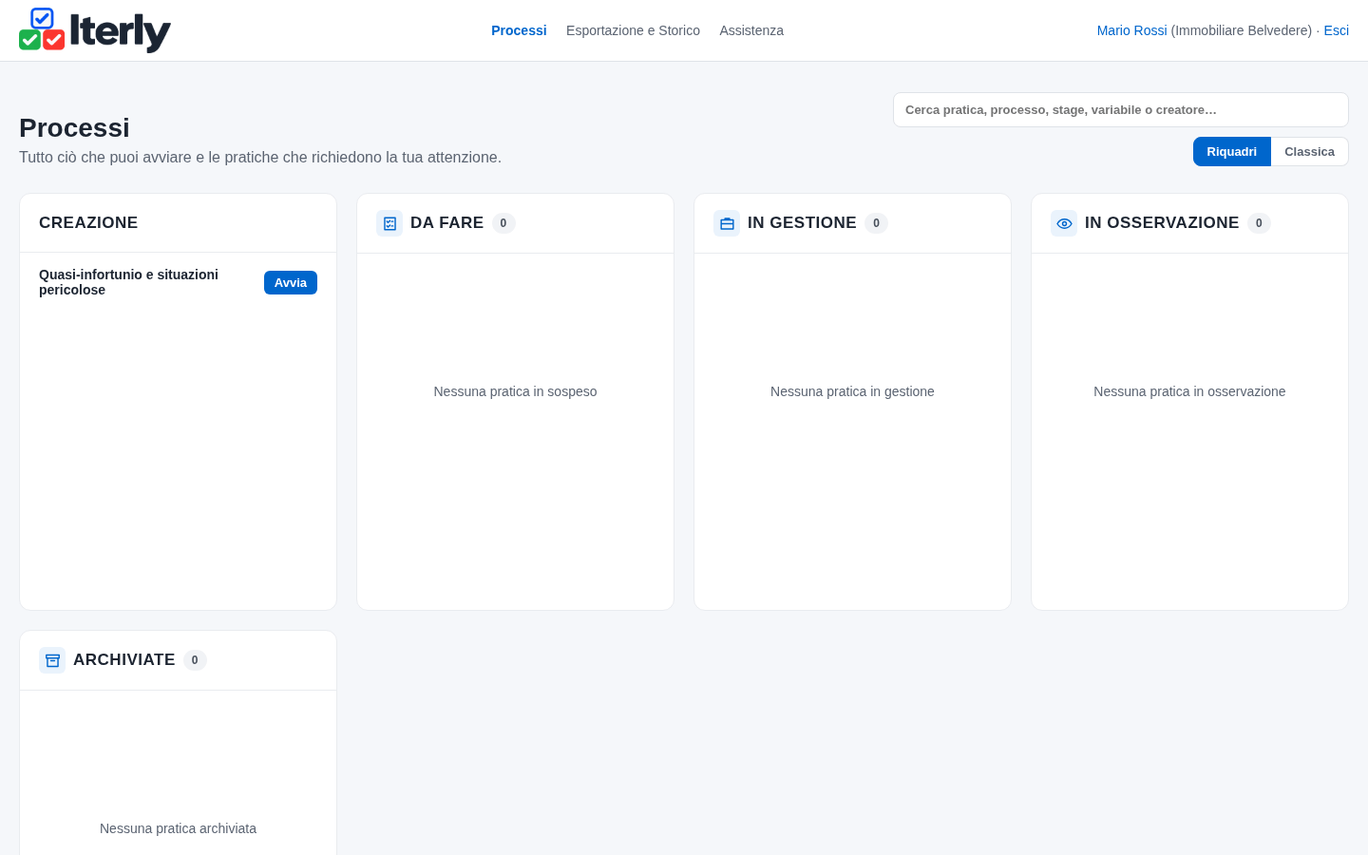
Task: Open the Assistenza page
Action: tap(751, 30)
